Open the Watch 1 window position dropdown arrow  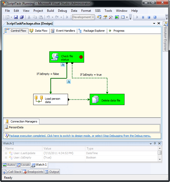coord(151,144)
